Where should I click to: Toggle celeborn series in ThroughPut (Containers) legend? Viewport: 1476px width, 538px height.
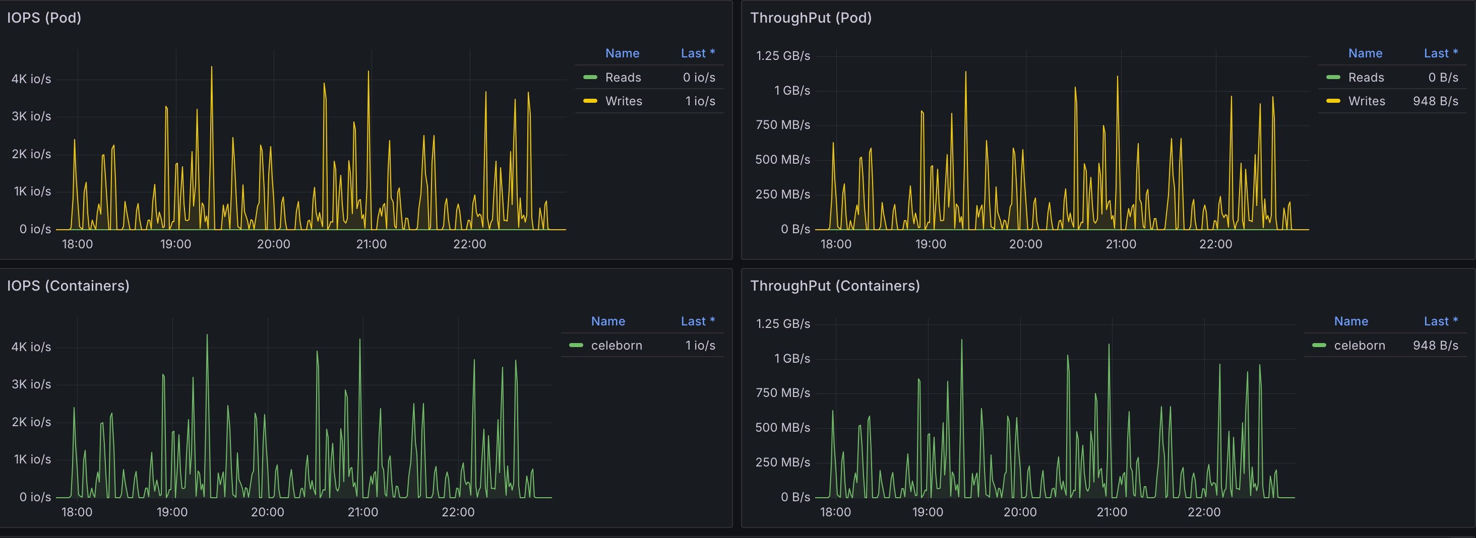1359,345
